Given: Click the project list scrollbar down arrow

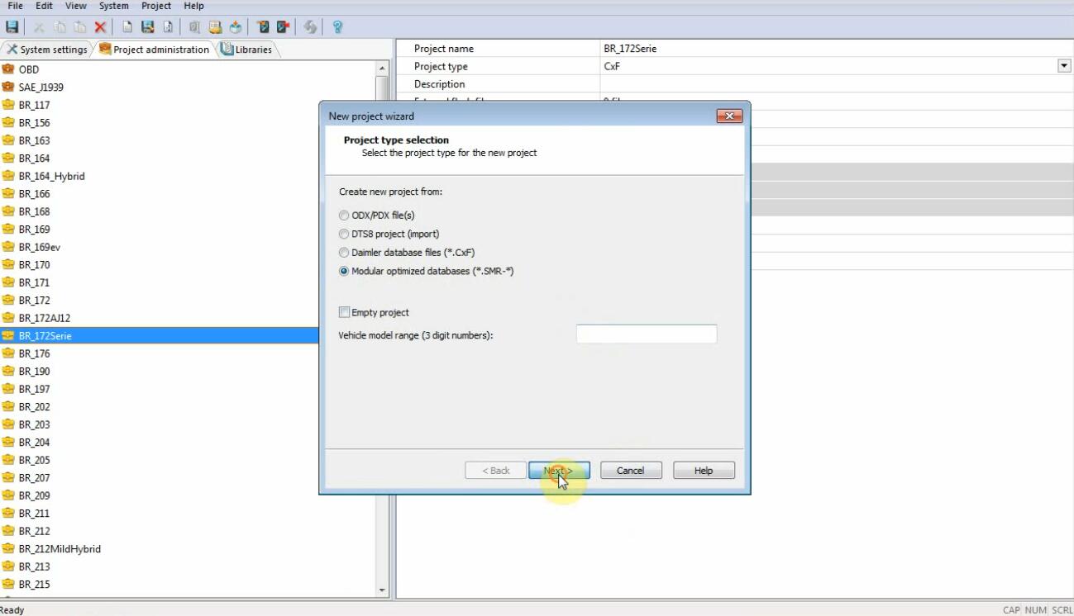Looking at the screenshot, I should 382,590.
